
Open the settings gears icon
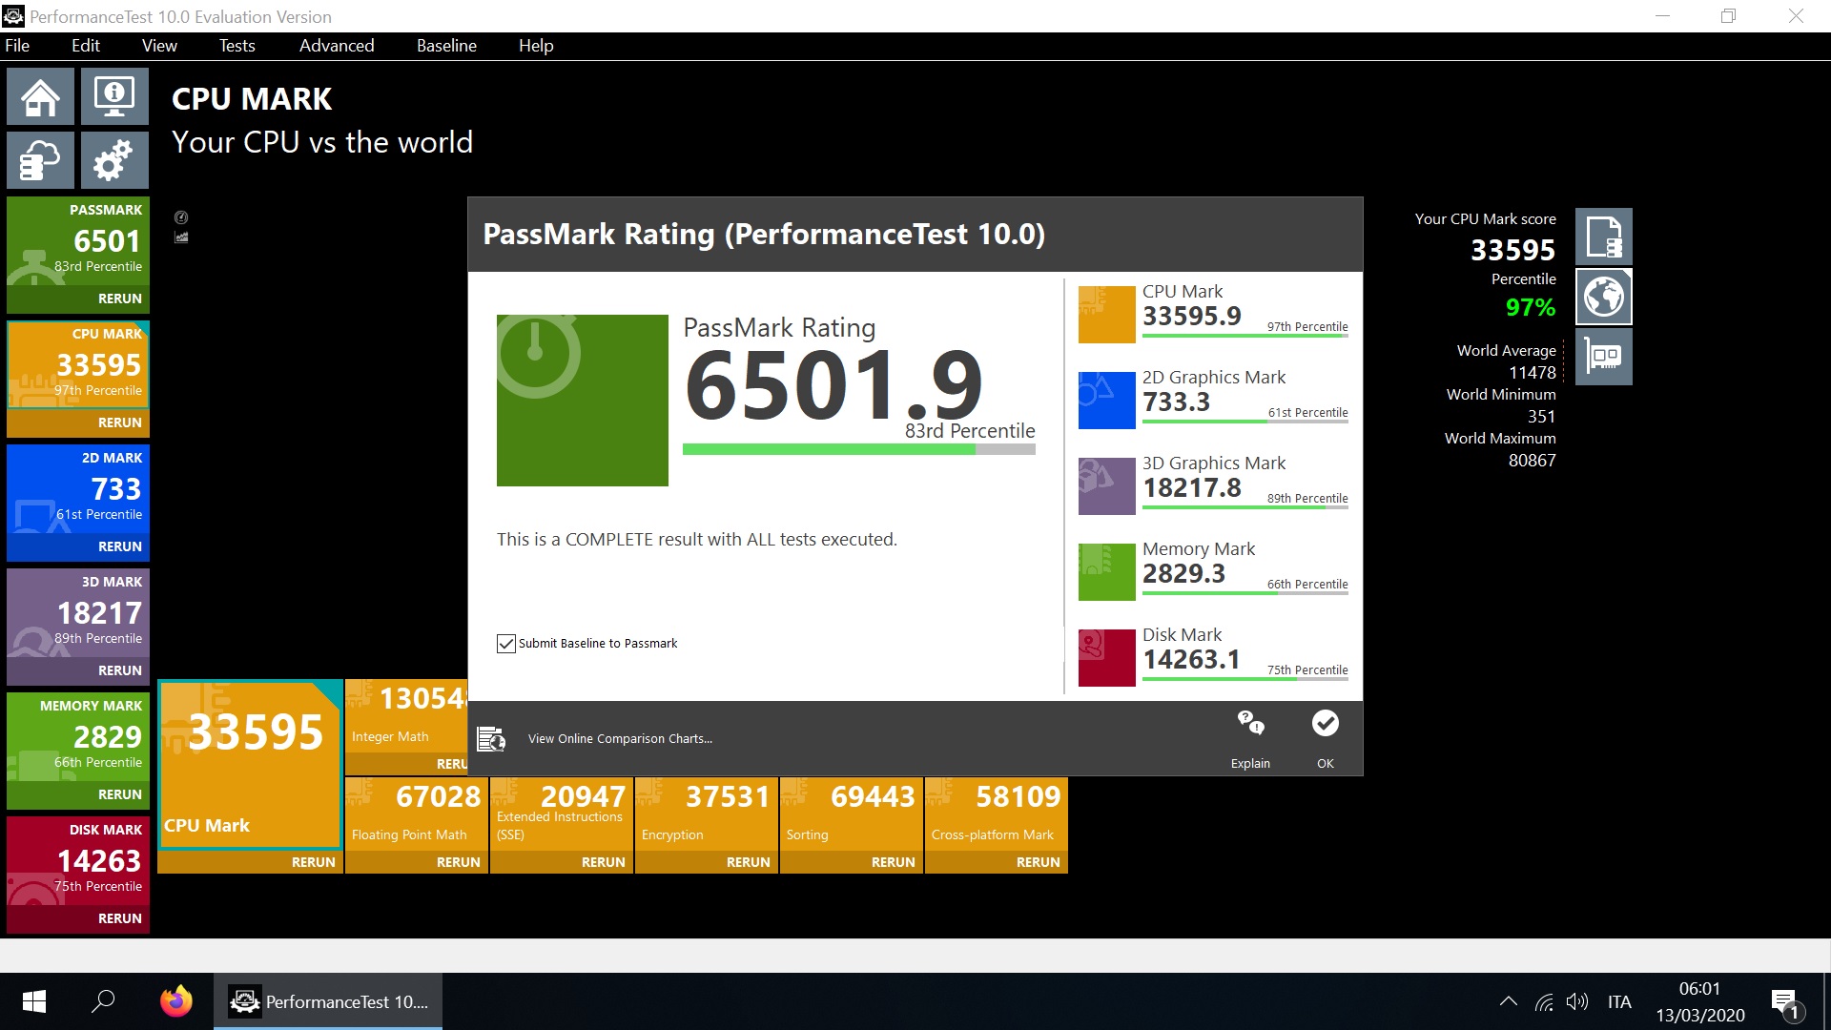pyautogui.click(x=114, y=160)
